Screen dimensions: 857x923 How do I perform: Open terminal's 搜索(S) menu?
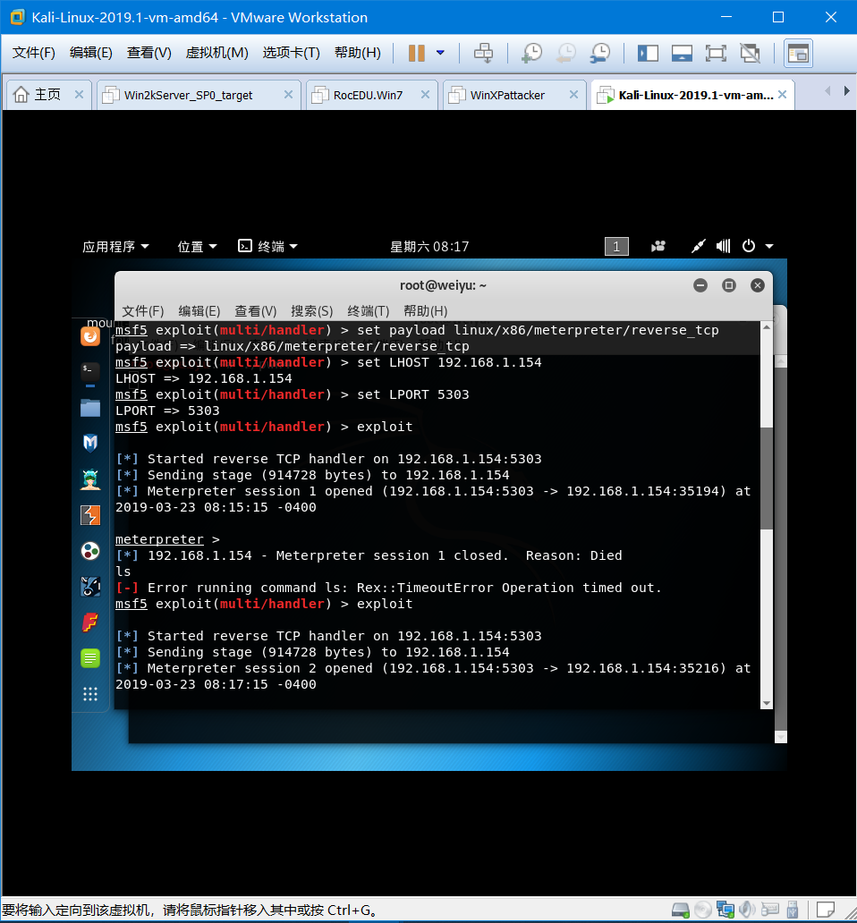click(x=312, y=311)
